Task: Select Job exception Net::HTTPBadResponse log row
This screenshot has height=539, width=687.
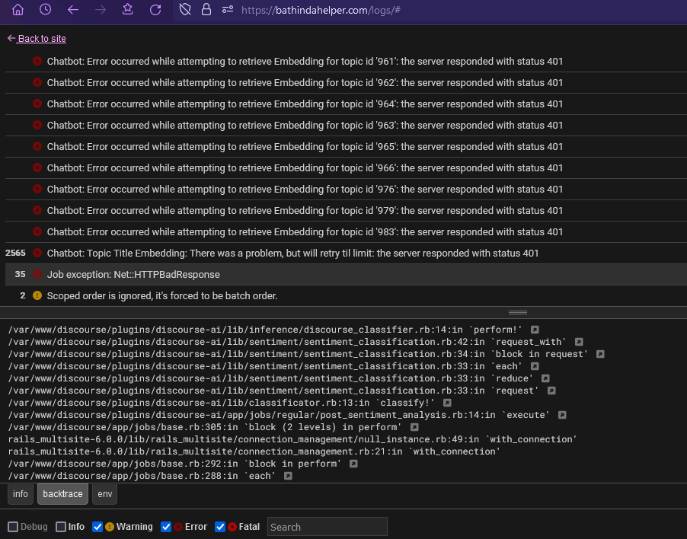Action: [346, 275]
